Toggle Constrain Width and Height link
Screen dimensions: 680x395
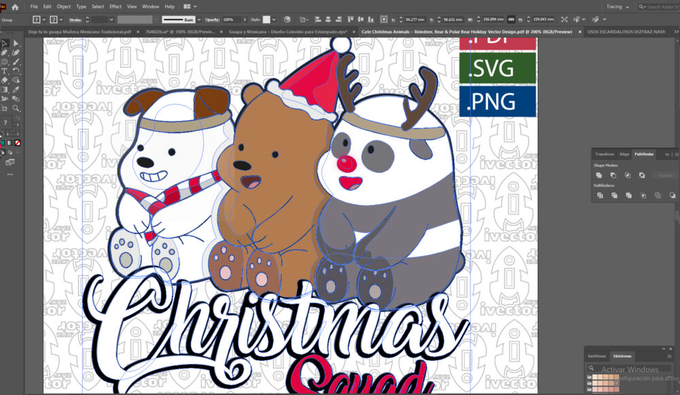coord(511,20)
